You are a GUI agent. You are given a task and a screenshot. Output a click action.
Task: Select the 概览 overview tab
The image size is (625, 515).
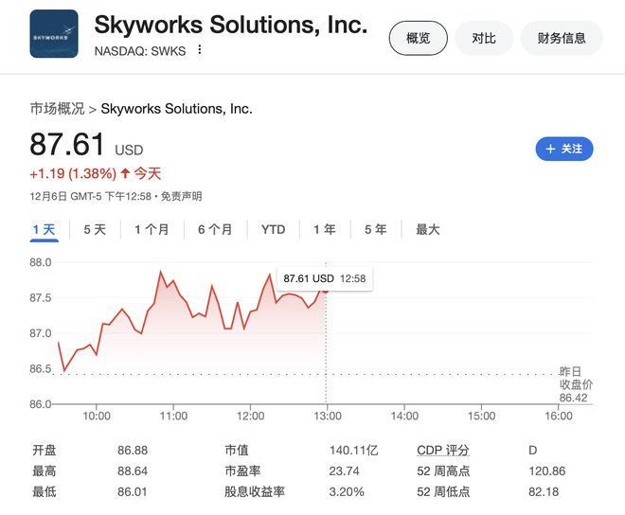418,38
